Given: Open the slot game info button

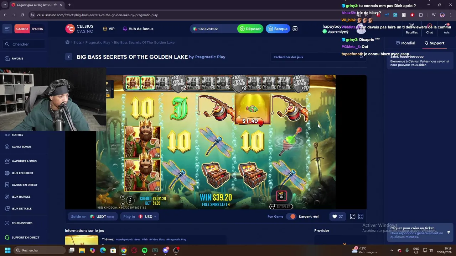Looking at the screenshot, I should (x=130, y=201).
